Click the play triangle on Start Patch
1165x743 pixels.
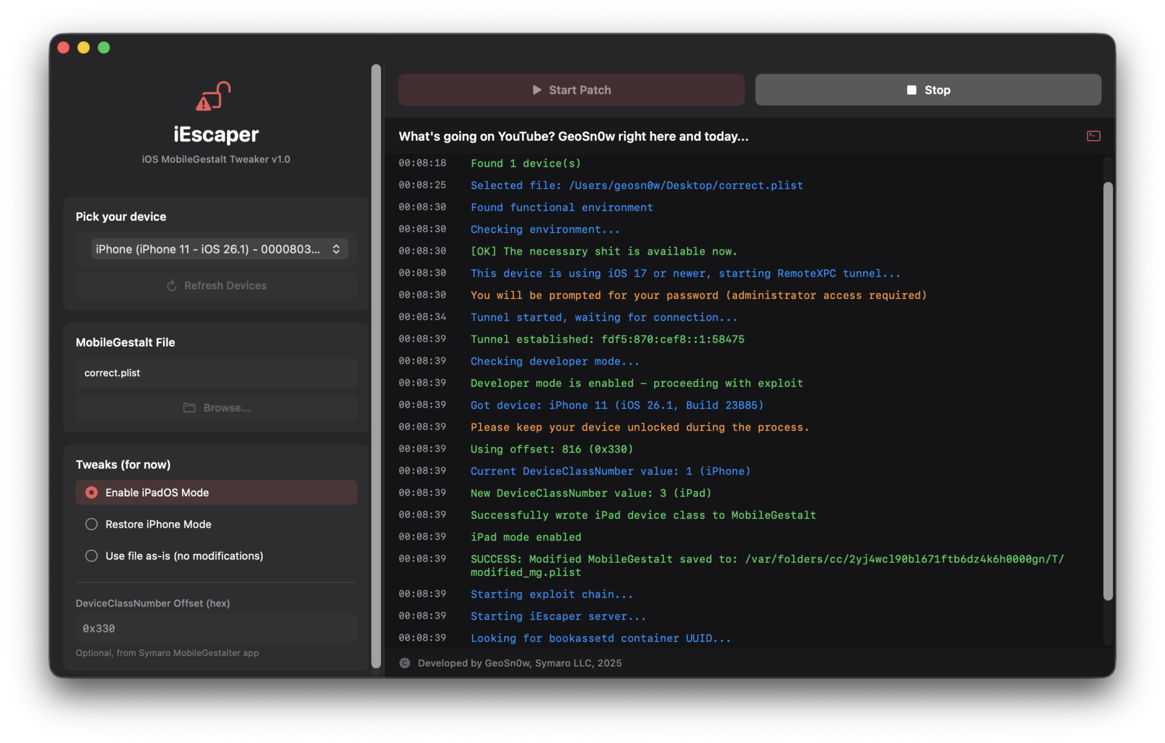[536, 90]
